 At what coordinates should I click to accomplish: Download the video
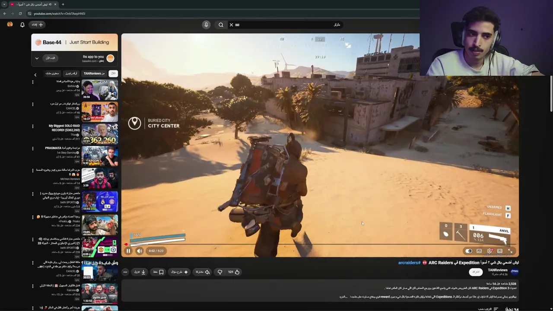tap(140, 272)
